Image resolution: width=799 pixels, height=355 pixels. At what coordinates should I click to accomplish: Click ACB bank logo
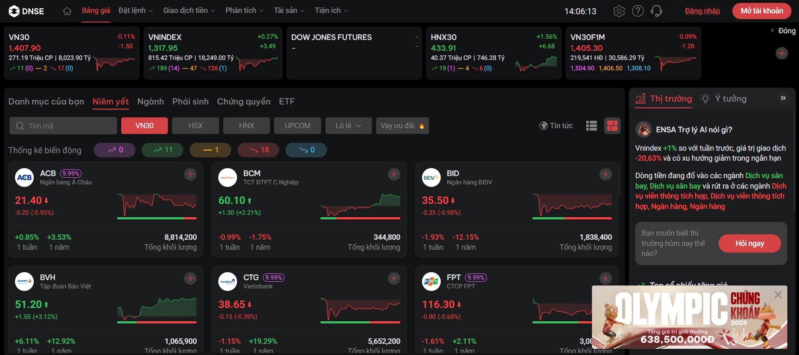click(x=24, y=178)
